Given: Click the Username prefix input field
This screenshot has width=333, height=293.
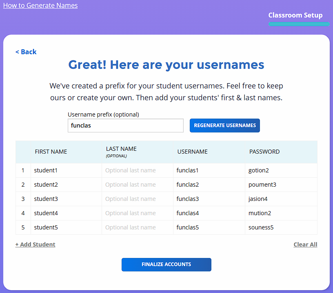Looking at the screenshot, I should (x=125, y=126).
